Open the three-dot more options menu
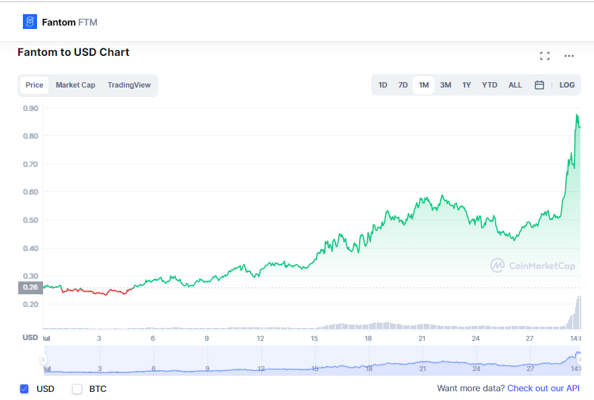594x400 pixels. pyautogui.click(x=569, y=56)
